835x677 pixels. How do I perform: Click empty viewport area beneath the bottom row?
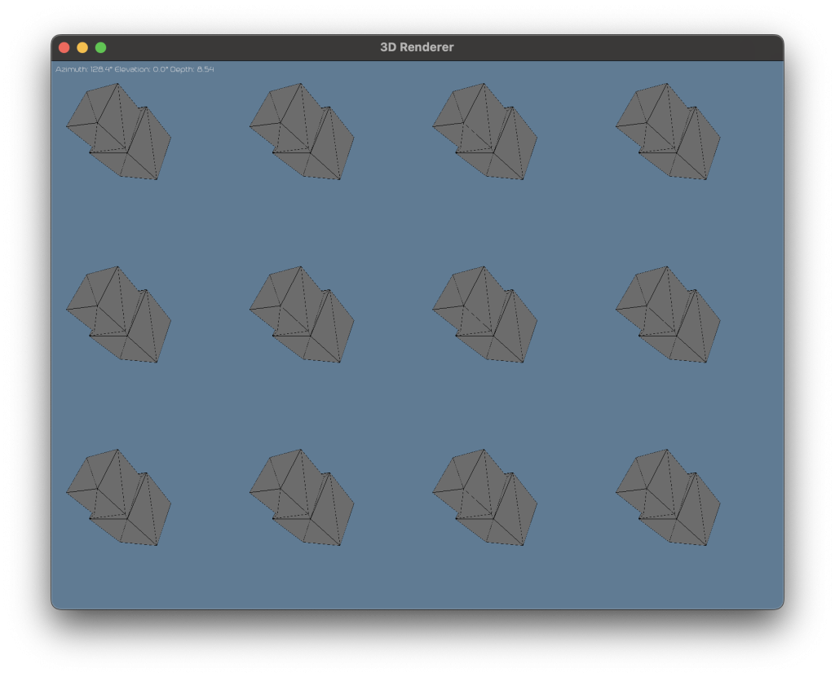(417, 578)
